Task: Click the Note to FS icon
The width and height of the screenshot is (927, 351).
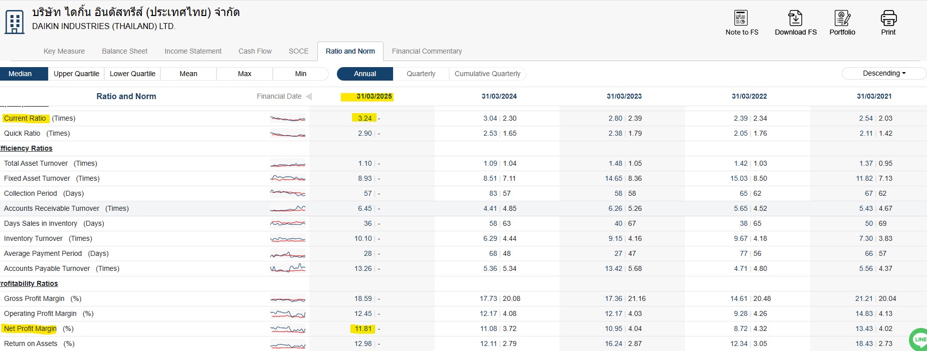Action: pyautogui.click(x=741, y=19)
